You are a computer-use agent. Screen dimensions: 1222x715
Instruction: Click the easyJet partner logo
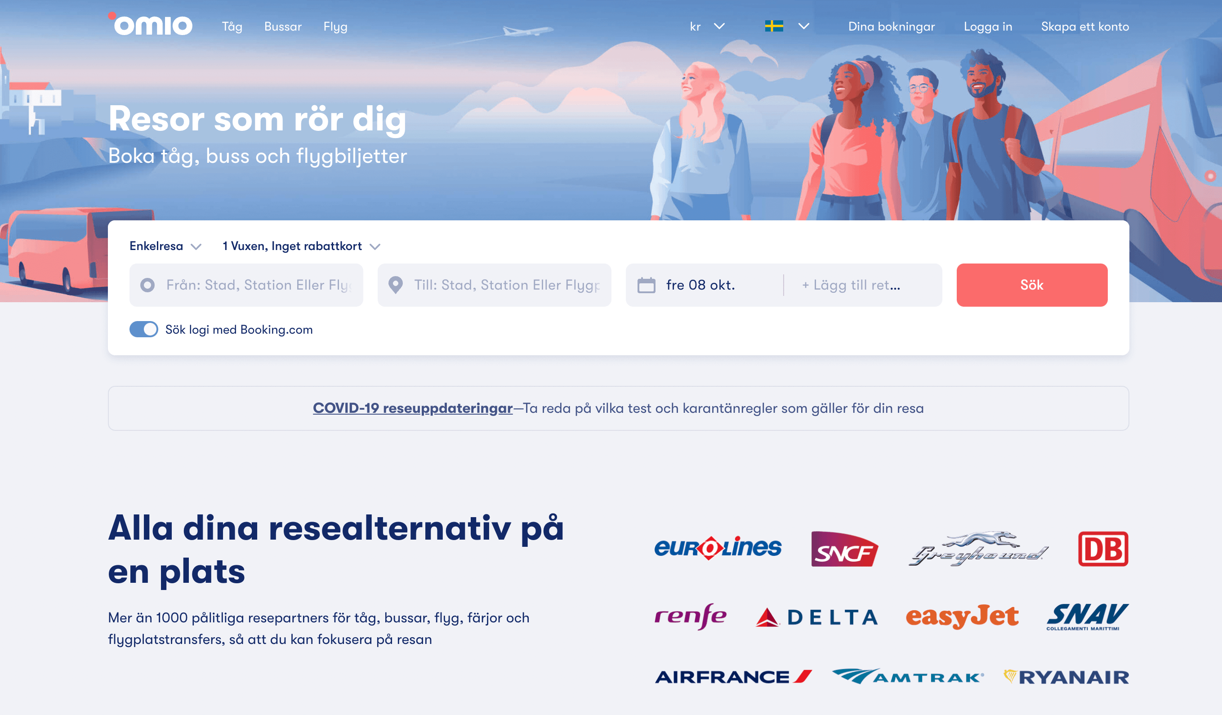(962, 617)
